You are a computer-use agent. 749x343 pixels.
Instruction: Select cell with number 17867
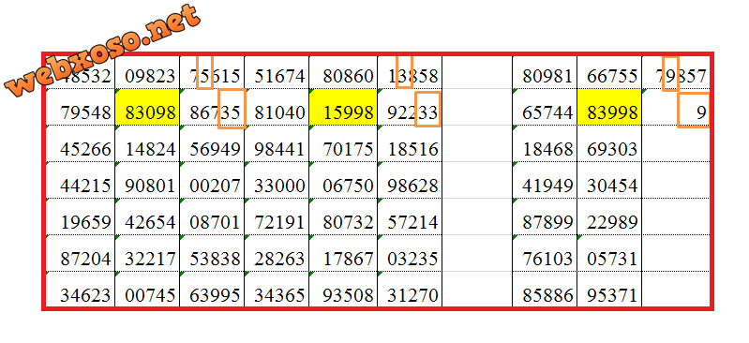click(x=343, y=253)
